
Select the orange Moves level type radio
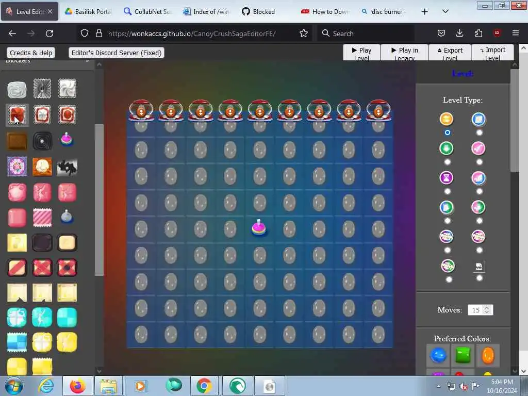[x=447, y=133]
